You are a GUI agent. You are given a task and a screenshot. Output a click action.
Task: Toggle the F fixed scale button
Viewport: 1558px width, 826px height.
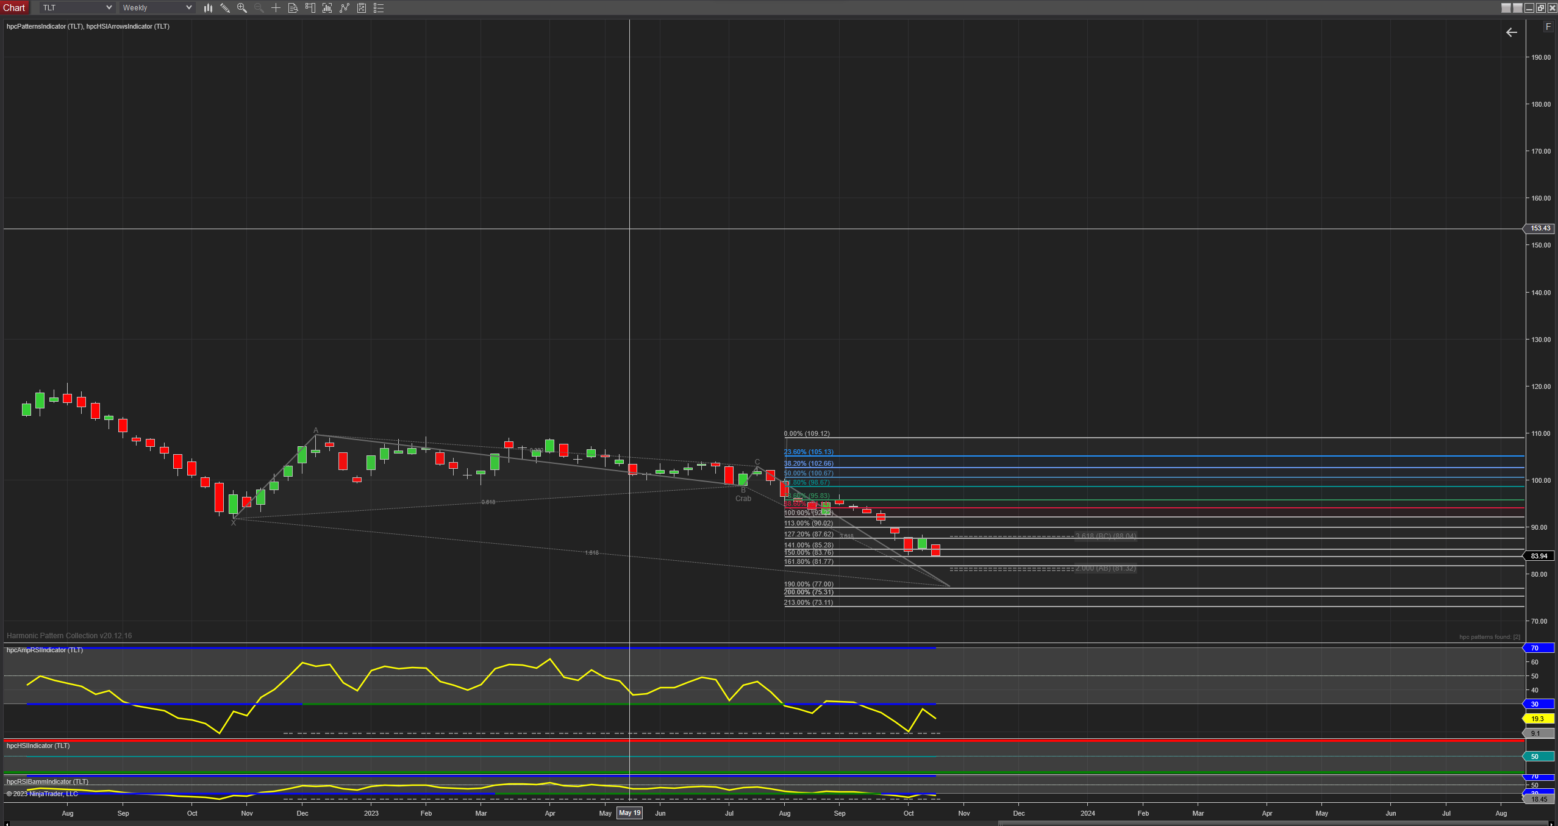(1548, 27)
